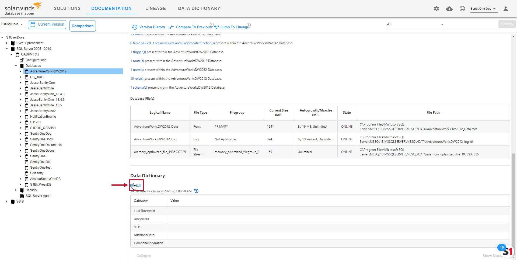Collapse the Databases folder

point(16,66)
